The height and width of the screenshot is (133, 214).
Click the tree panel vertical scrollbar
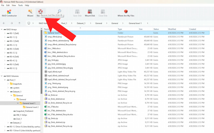click(41, 62)
